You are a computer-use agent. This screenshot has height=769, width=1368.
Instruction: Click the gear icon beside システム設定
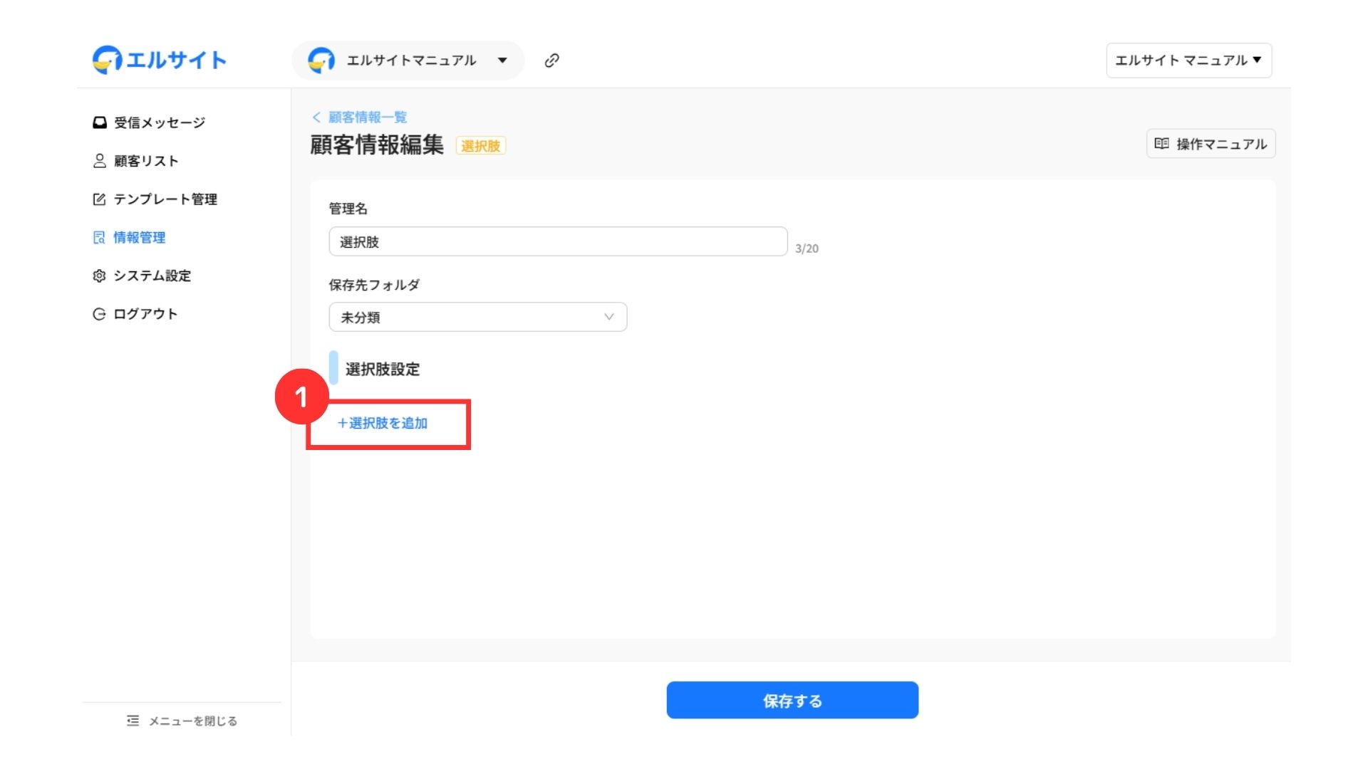(99, 276)
